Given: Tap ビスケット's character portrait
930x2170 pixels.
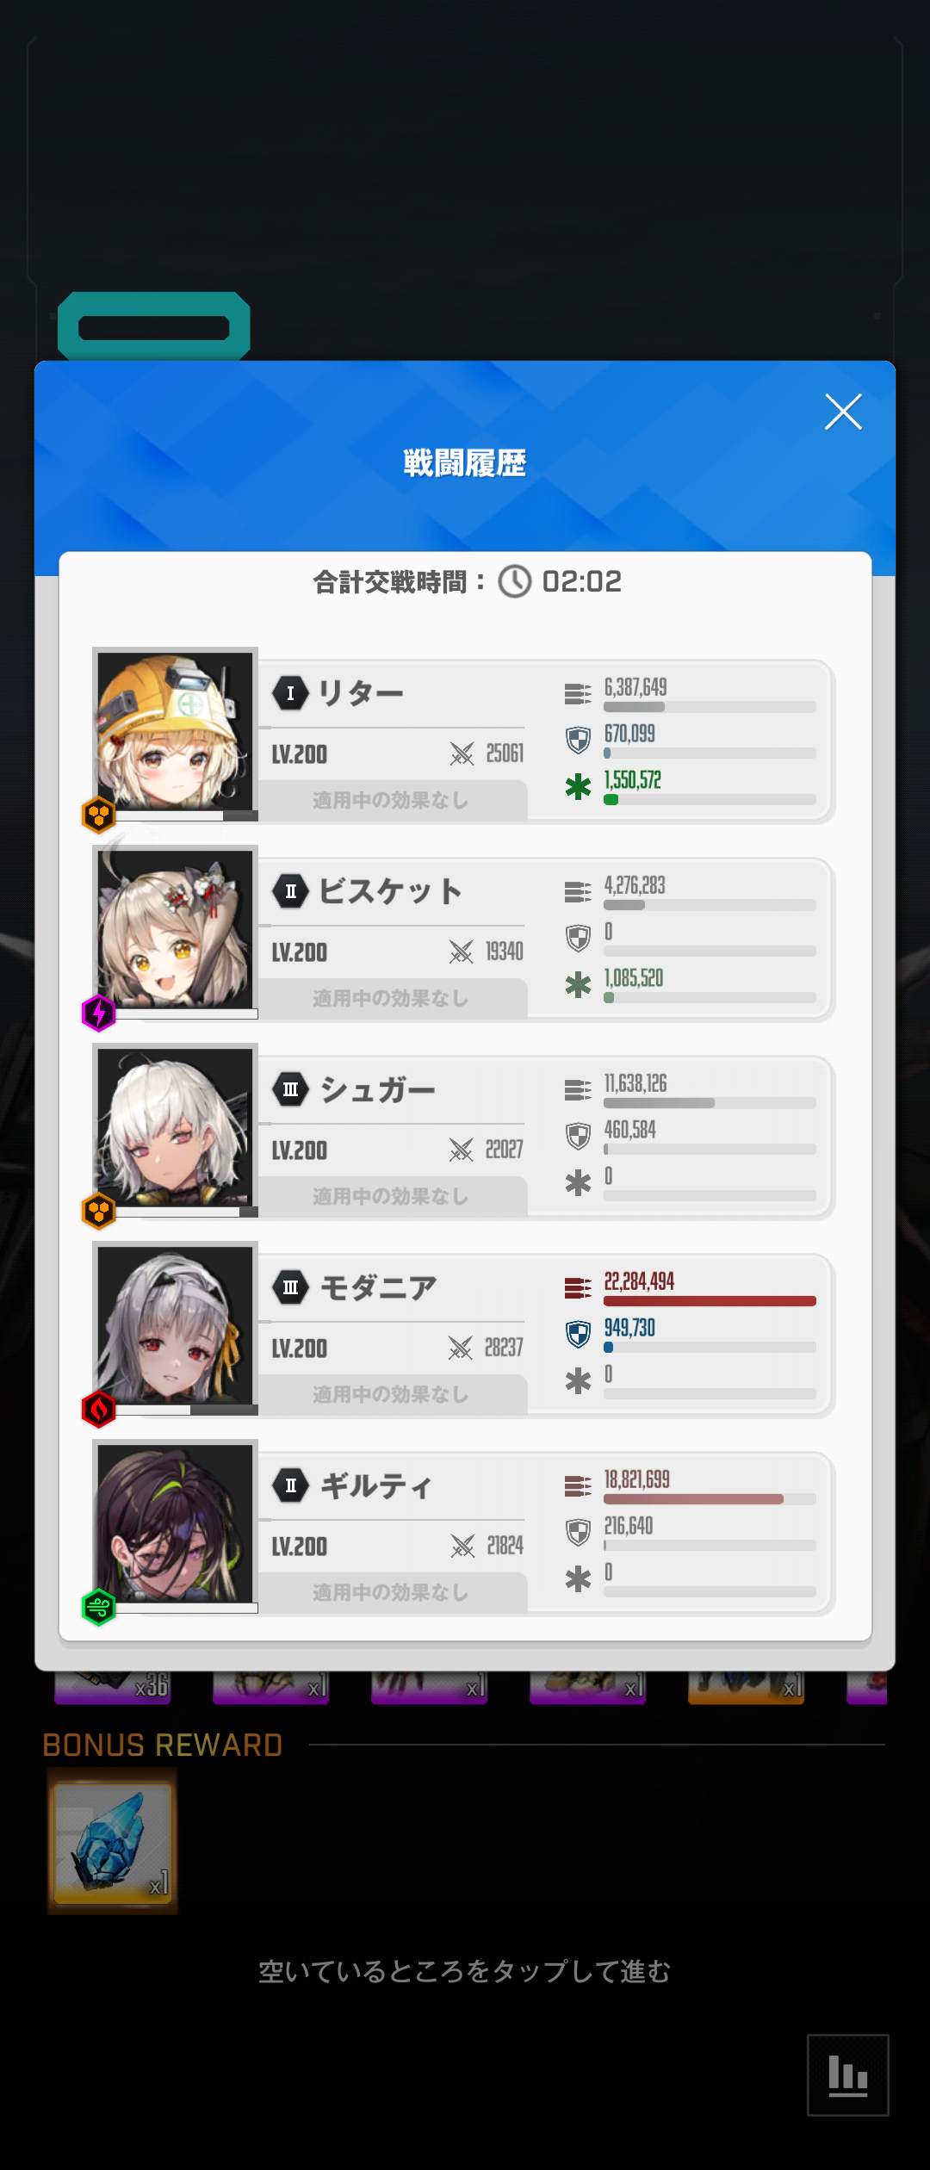Looking at the screenshot, I should (176, 928).
